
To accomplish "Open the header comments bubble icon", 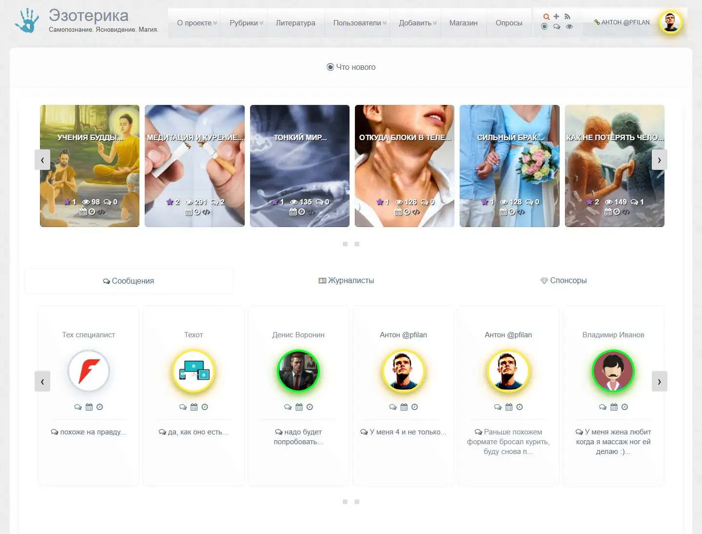I will tap(557, 27).
